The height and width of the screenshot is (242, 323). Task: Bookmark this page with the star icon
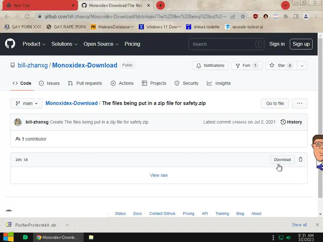click(243, 16)
